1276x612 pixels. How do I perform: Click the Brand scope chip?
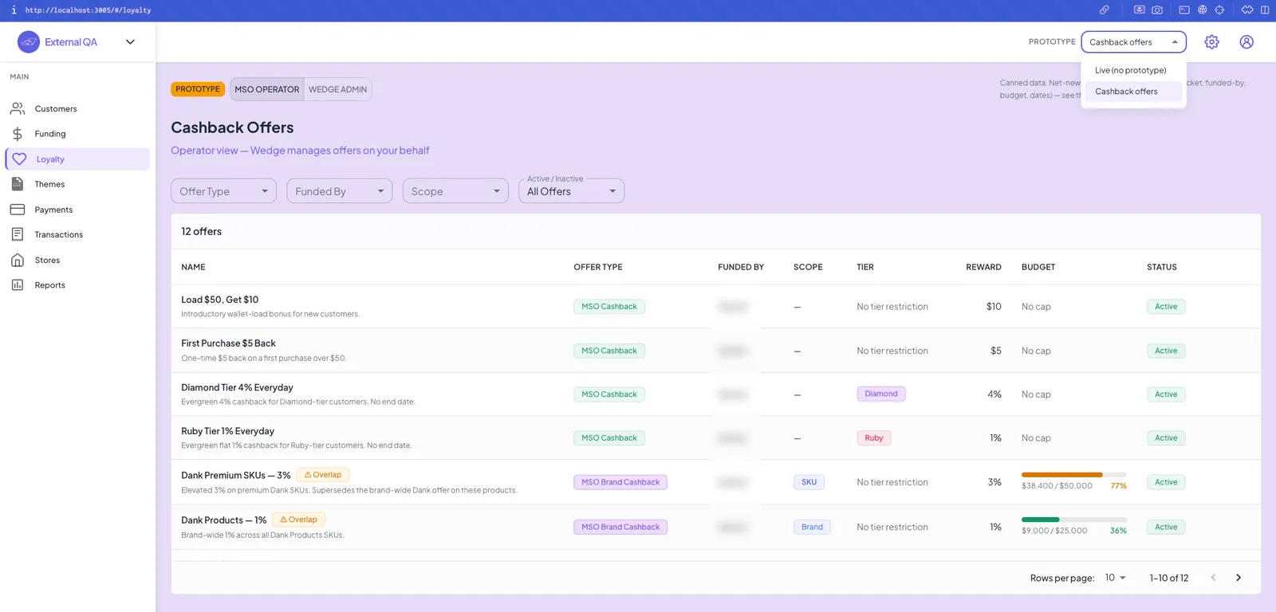pyautogui.click(x=812, y=527)
